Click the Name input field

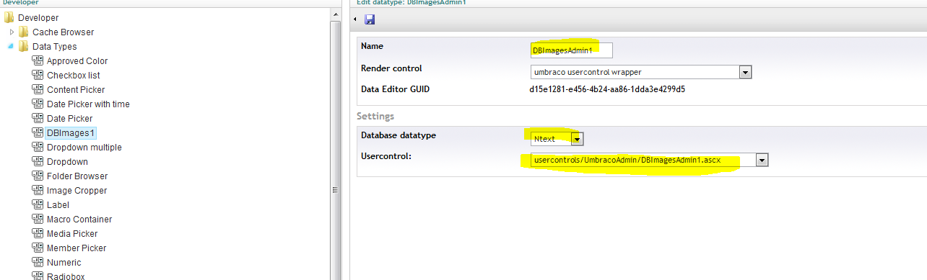[571, 50]
